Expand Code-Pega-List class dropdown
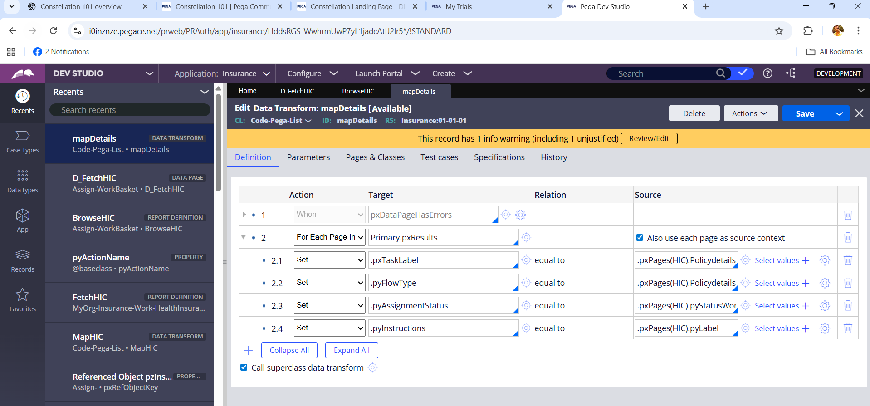The height and width of the screenshot is (406, 870). (x=308, y=121)
